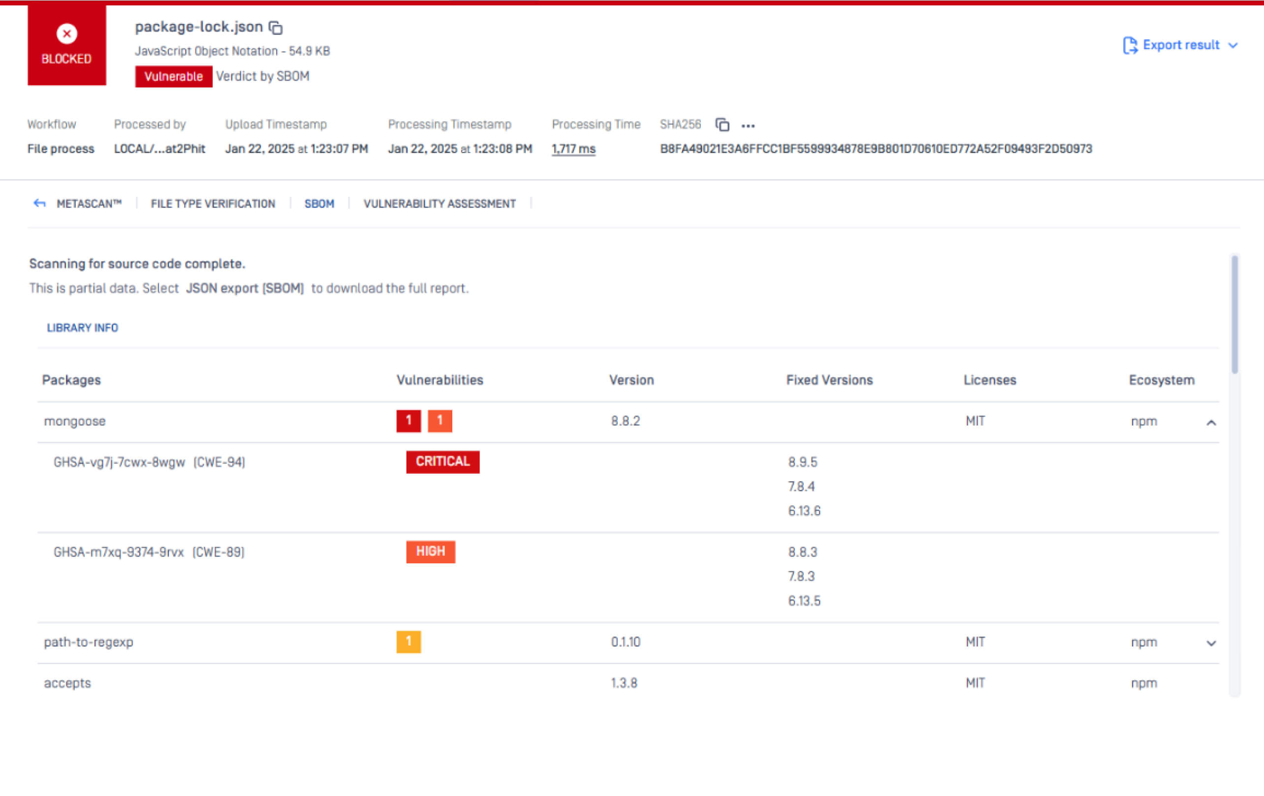Click the package list vertical scrollbar
Image resolution: width=1264 pixels, height=796 pixels.
pyautogui.click(x=1234, y=315)
